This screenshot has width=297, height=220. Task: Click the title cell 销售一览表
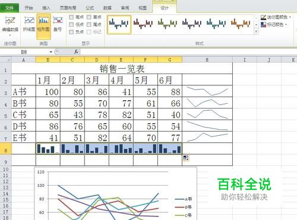click(122, 69)
